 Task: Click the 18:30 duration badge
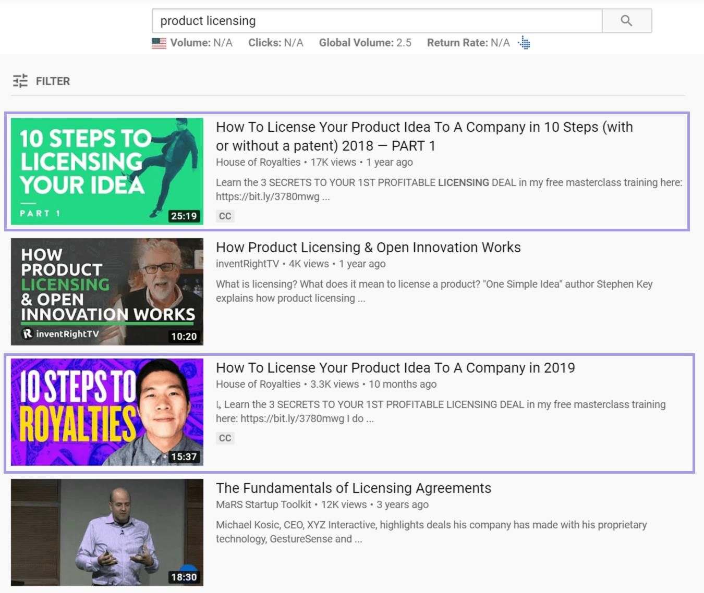tap(184, 577)
